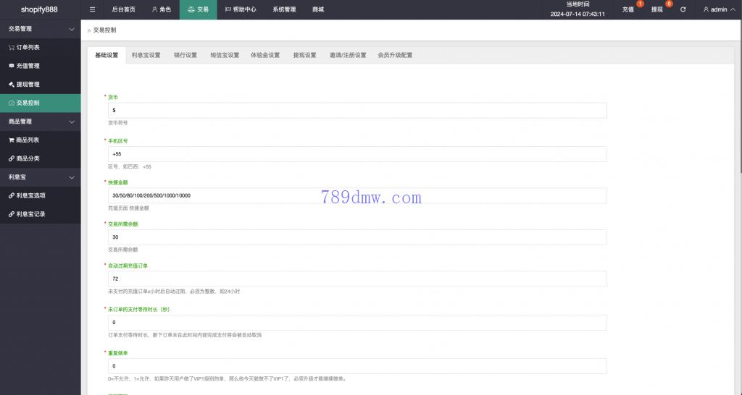Open 提现管理 in the sidebar

(x=28, y=85)
